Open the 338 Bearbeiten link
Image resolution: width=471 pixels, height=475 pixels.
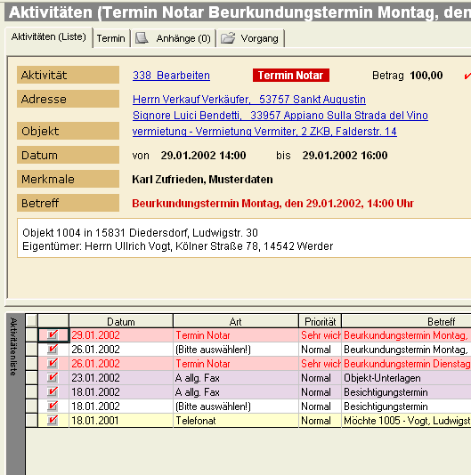point(171,76)
